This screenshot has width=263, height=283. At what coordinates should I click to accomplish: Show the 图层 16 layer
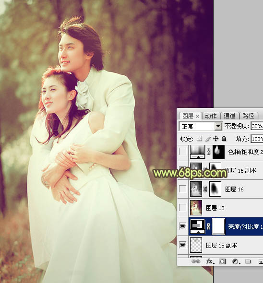pyautogui.click(x=183, y=189)
